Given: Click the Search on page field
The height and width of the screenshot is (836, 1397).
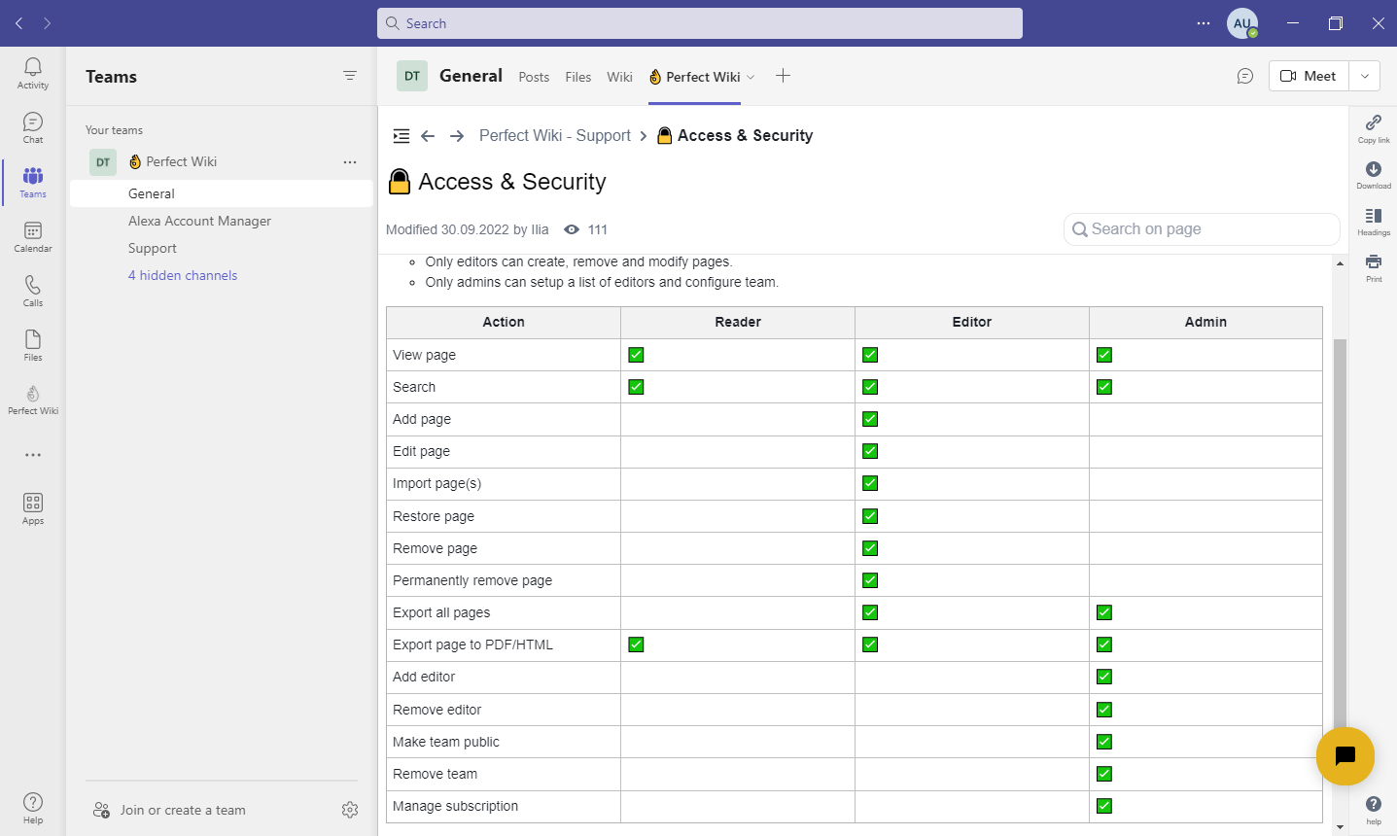Looking at the screenshot, I should pos(1201,228).
